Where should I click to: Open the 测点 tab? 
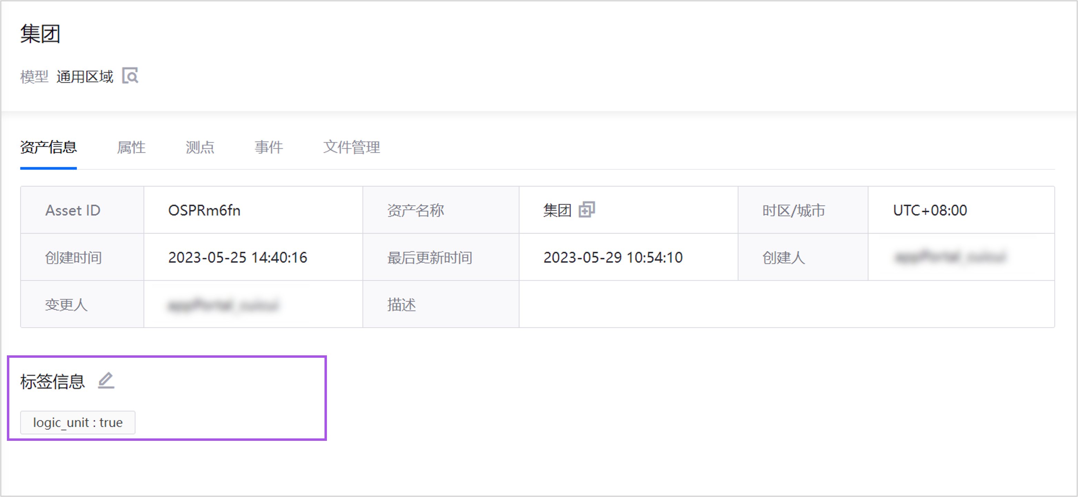(200, 147)
